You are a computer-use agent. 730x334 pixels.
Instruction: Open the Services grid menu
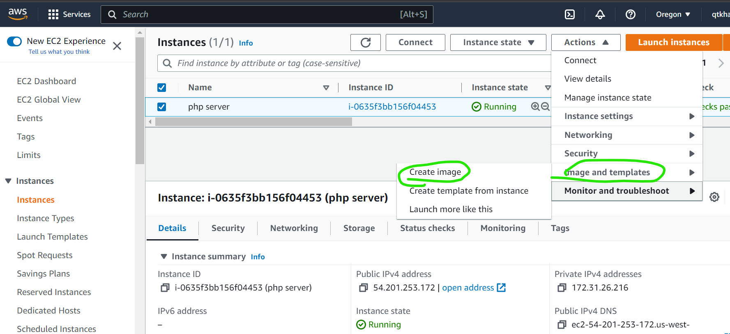[x=69, y=14]
